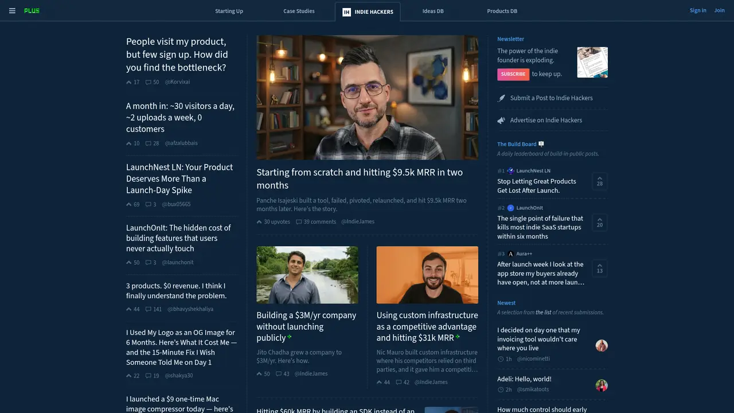Click smikatoots's avatar picture
This screenshot has height=413, width=734.
click(602, 385)
